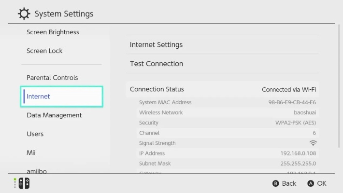Click the Connection Status header row
The image size is (343, 193).
[x=222, y=89]
